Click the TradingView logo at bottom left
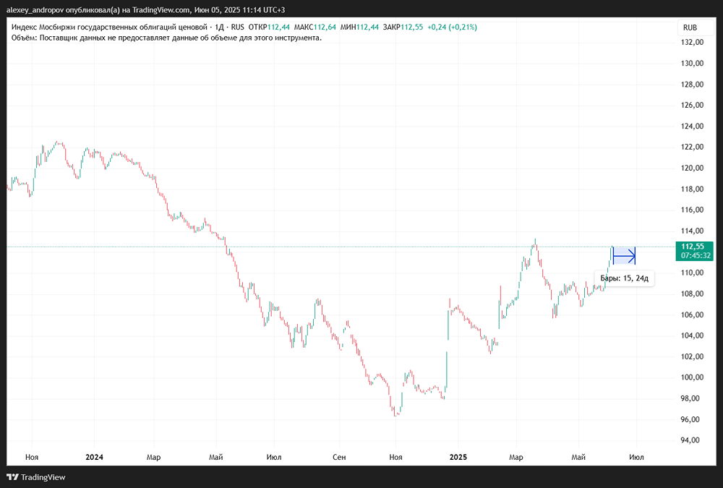 click(x=36, y=477)
